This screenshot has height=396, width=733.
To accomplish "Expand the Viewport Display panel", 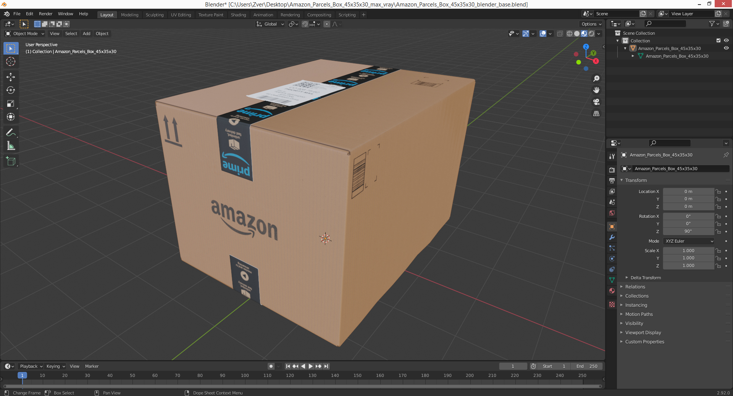I will (x=643, y=333).
